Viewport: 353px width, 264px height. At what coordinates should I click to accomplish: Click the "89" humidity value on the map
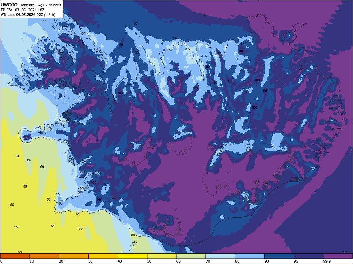[x=43, y=21]
